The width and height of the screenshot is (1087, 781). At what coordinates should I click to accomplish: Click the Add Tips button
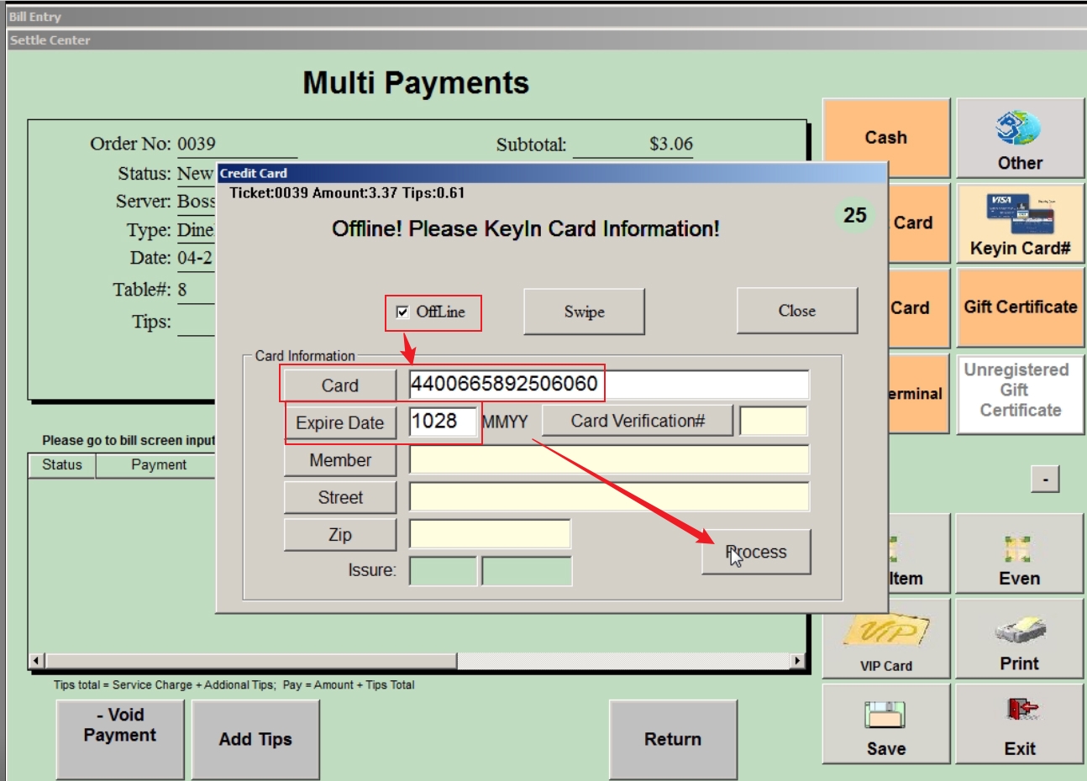(255, 739)
